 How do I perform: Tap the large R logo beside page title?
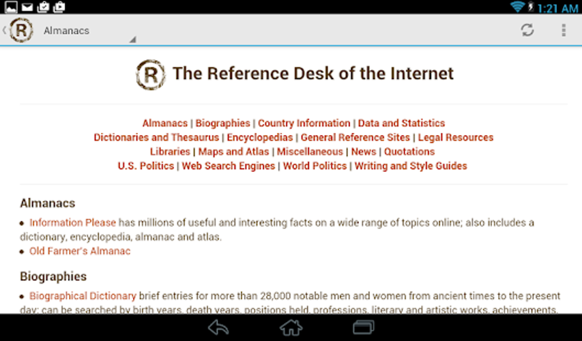coord(150,75)
